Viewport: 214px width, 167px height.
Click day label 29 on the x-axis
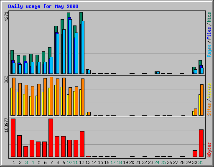(188, 162)
